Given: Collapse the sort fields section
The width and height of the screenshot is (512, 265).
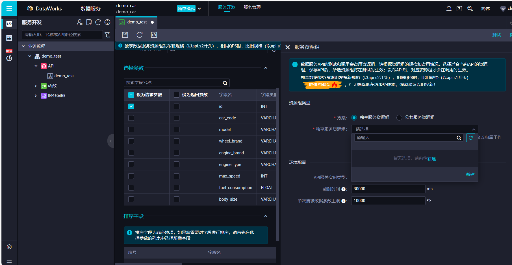Looking at the screenshot, I should click(266, 216).
